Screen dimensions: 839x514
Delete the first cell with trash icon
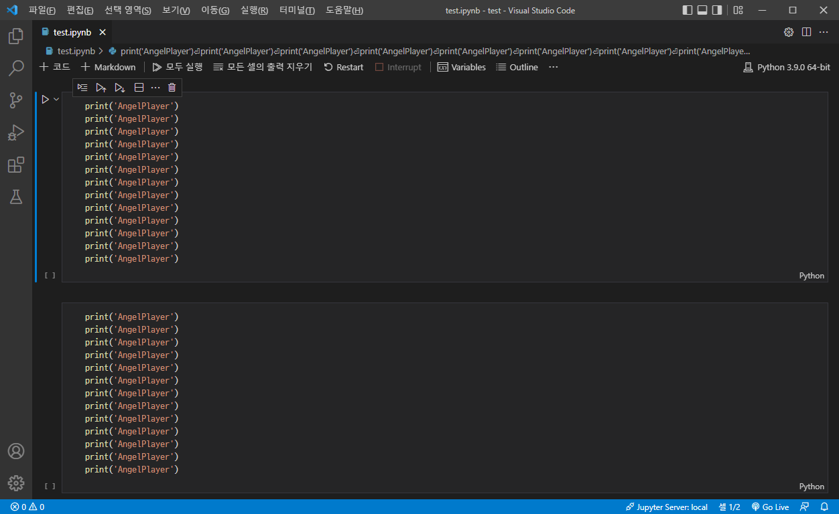[x=172, y=87]
